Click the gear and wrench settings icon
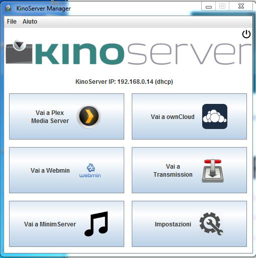256x258 pixels. (x=211, y=224)
